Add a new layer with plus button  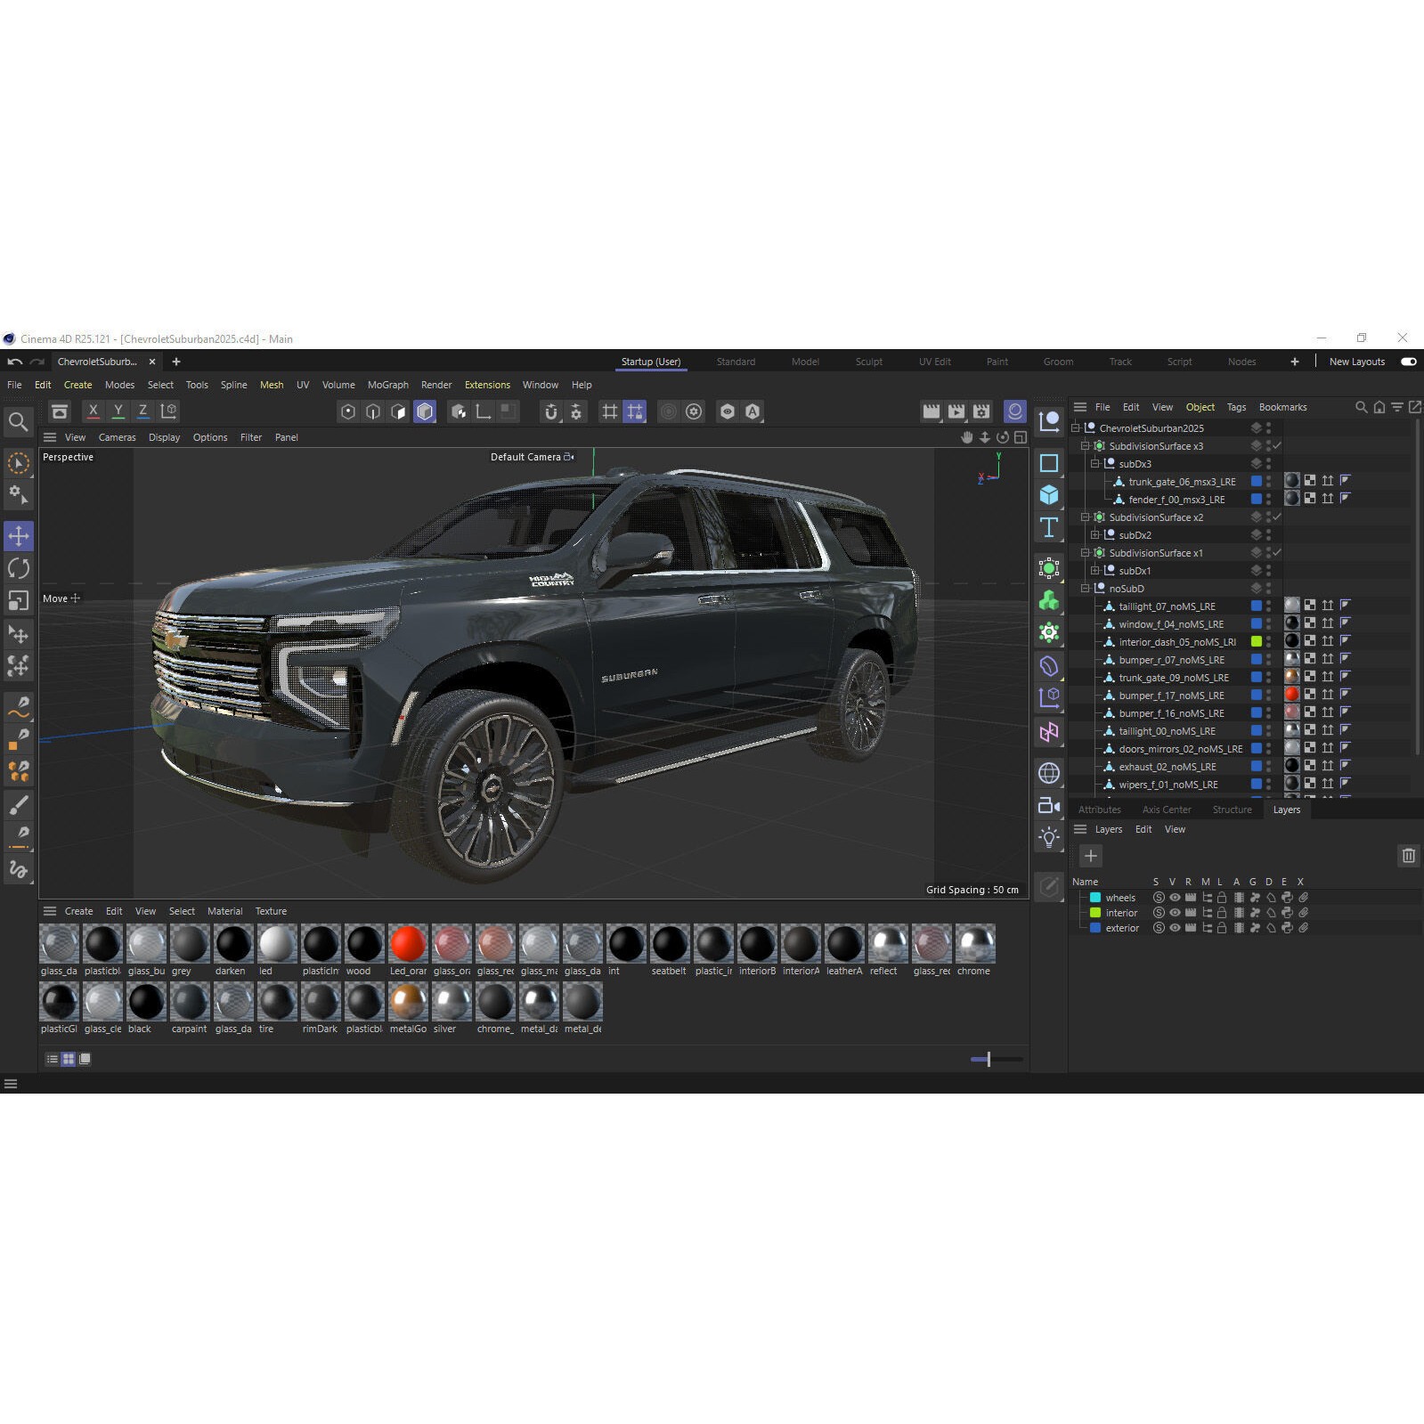pyautogui.click(x=1091, y=856)
